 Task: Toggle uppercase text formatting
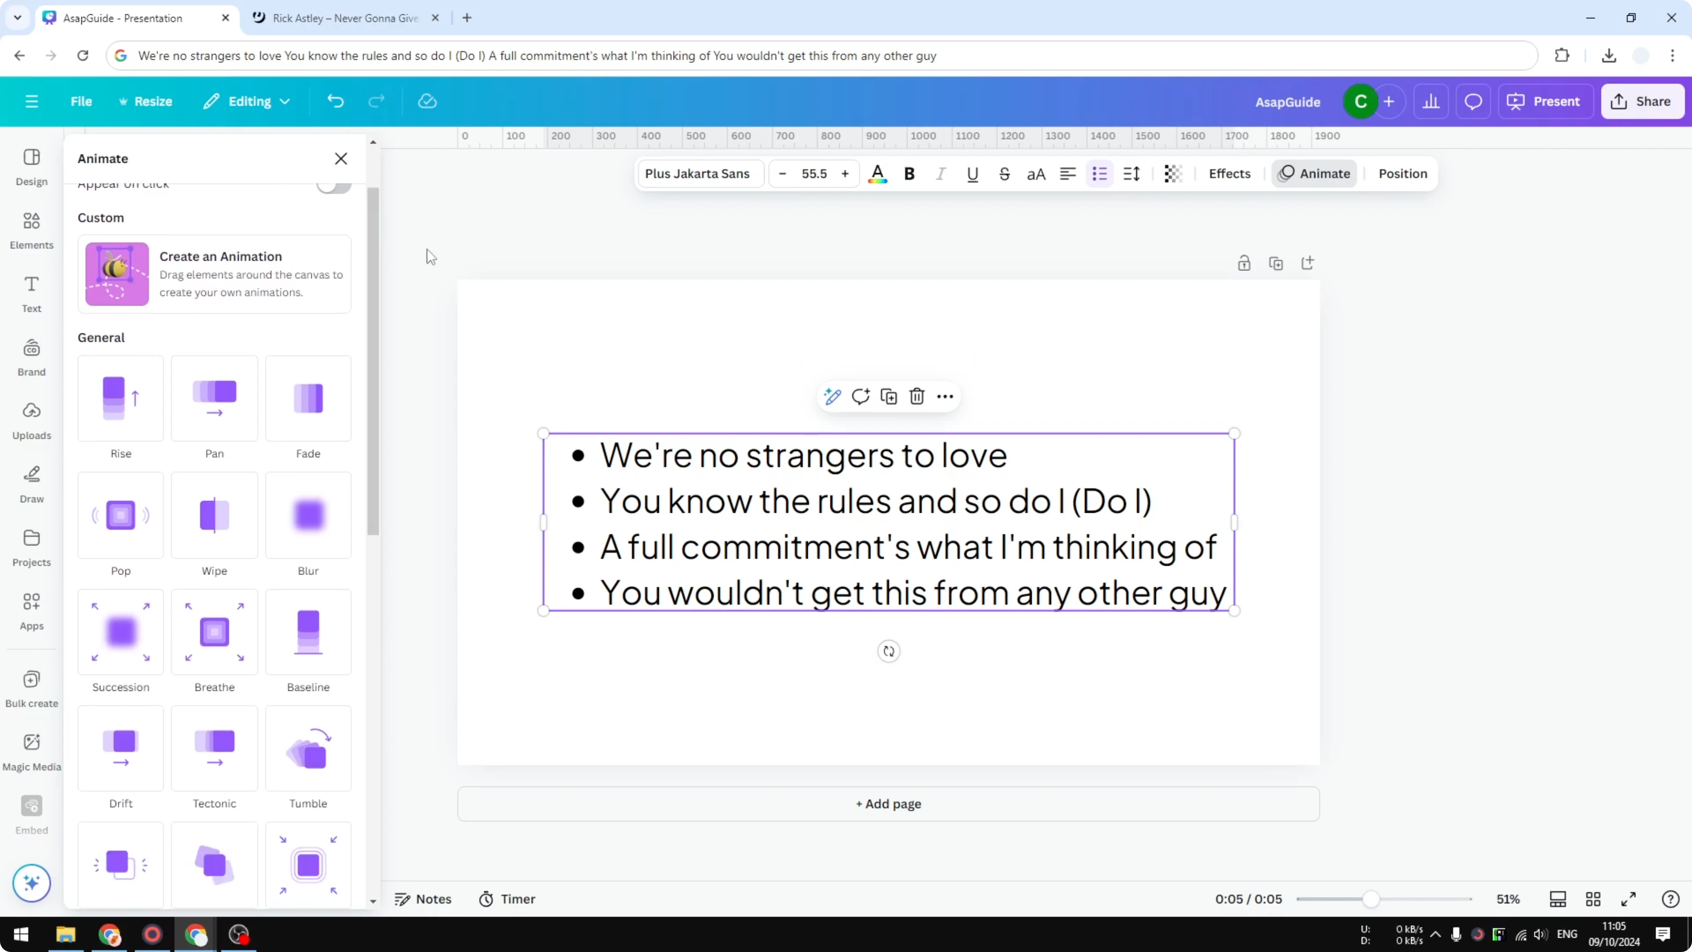tap(1036, 173)
